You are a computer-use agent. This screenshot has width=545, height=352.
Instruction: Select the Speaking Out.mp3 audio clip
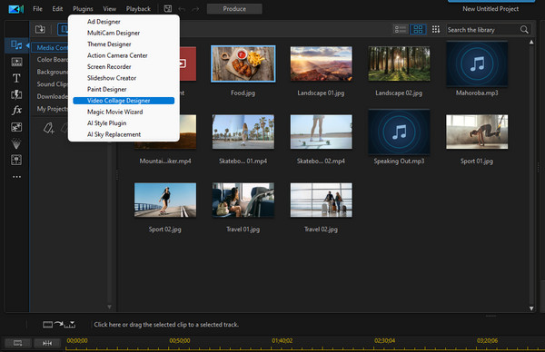399,132
